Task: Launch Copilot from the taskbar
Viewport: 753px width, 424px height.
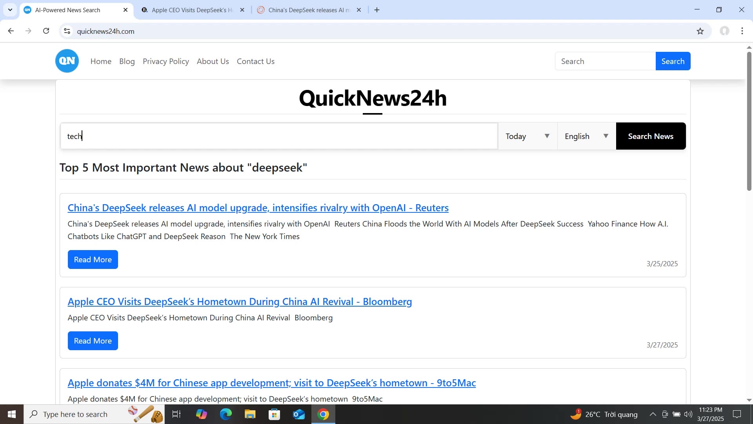Action: point(202,414)
